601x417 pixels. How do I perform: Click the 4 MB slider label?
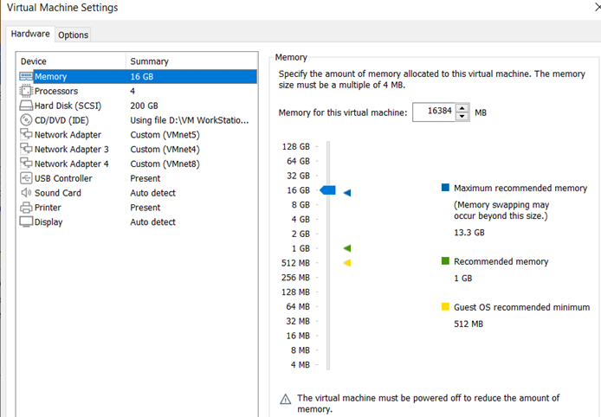(x=300, y=365)
